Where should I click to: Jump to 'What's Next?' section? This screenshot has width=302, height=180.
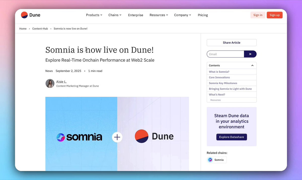coord(217,95)
